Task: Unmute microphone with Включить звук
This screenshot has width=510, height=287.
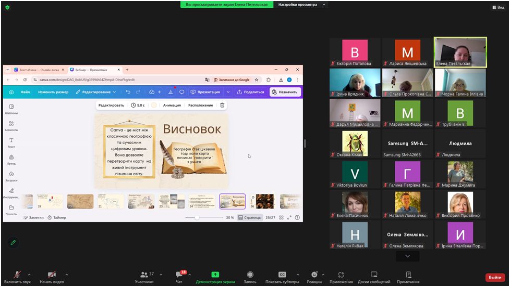Action: point(17,276)
